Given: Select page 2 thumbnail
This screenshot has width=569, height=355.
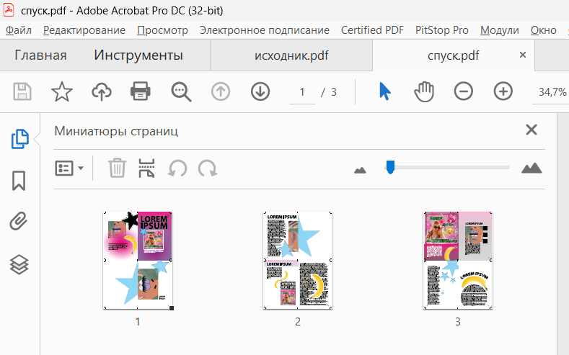Looking at the screenshot, I should click(298, 261).
